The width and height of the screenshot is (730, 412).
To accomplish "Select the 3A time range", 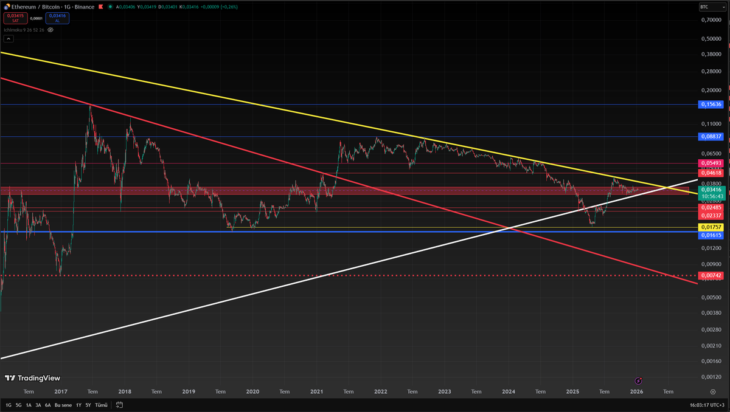I will 38,405.
